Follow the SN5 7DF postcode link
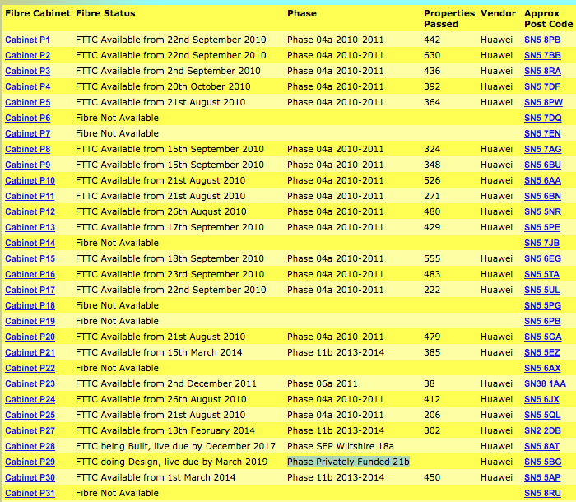The height and width of the screenshot is (502, 576). tap(542, 86)
